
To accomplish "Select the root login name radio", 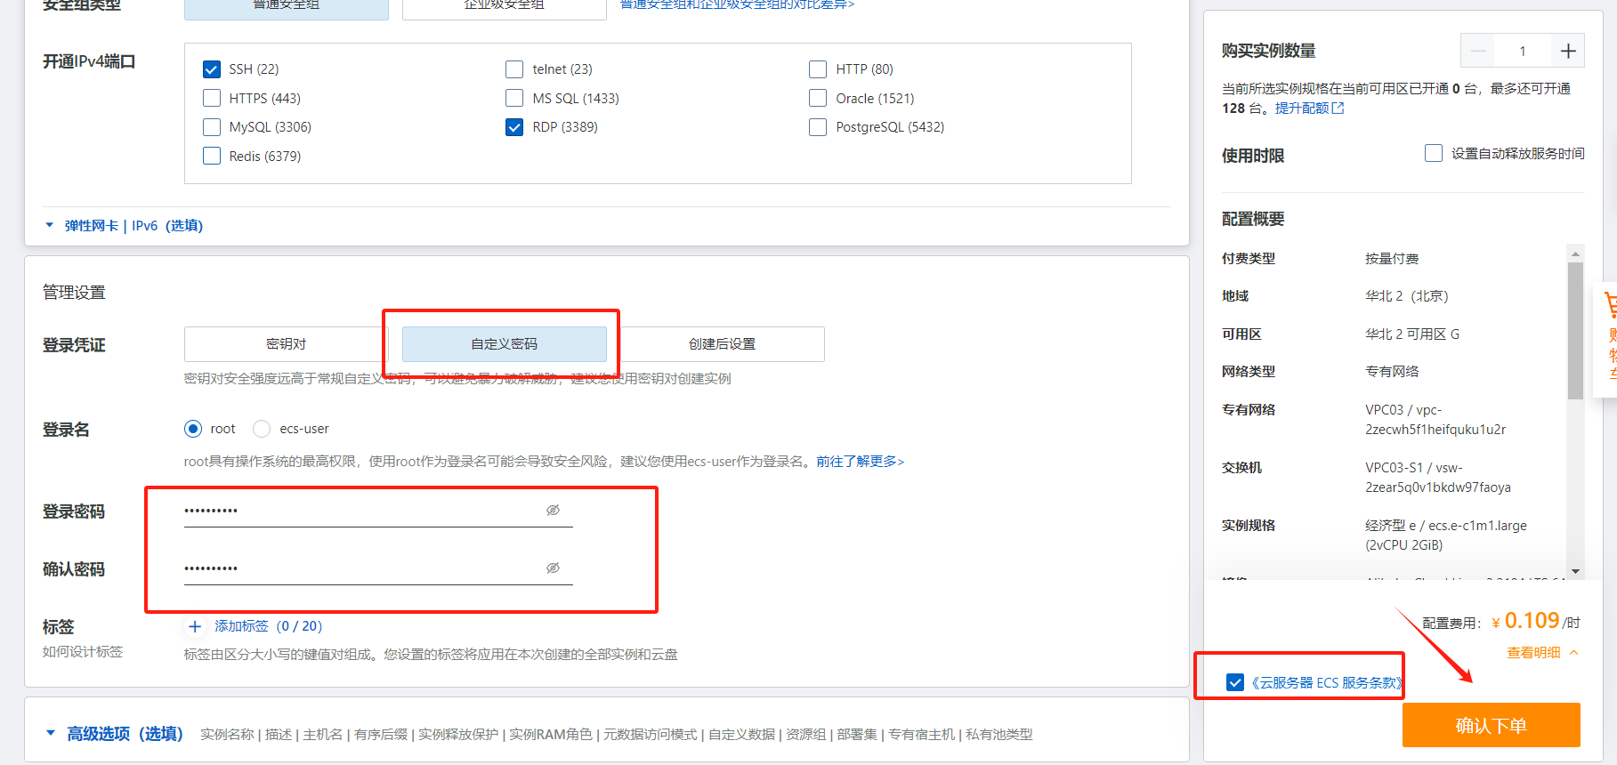I will 193,429.
